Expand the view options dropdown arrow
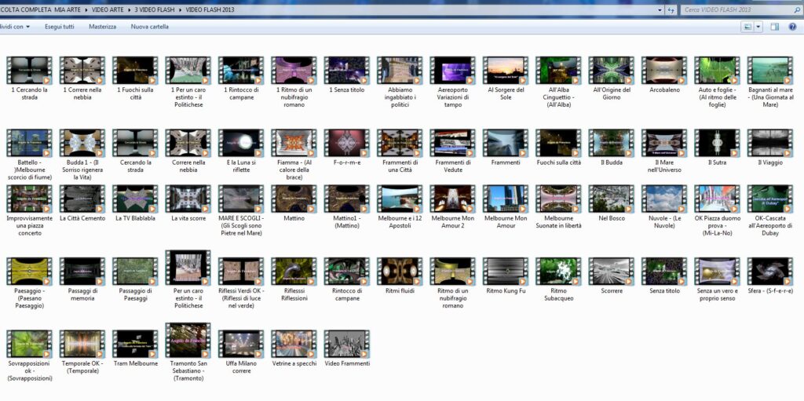804x401 pixels. tap(758, 27)
